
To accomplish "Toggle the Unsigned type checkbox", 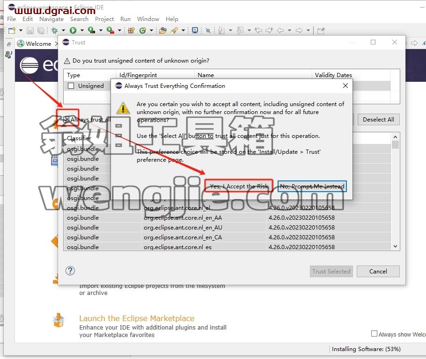I will (71, 86).
